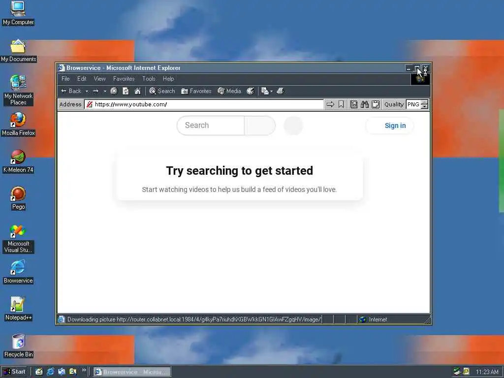Click the Forward arrow in toolbar
The height and width of the screenshot is (378, 504).
(x=95, y=91)
